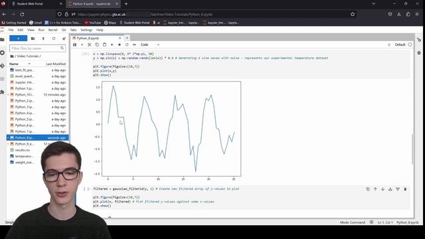Select the highlighted Python_8 notebook row

(37, 138)
